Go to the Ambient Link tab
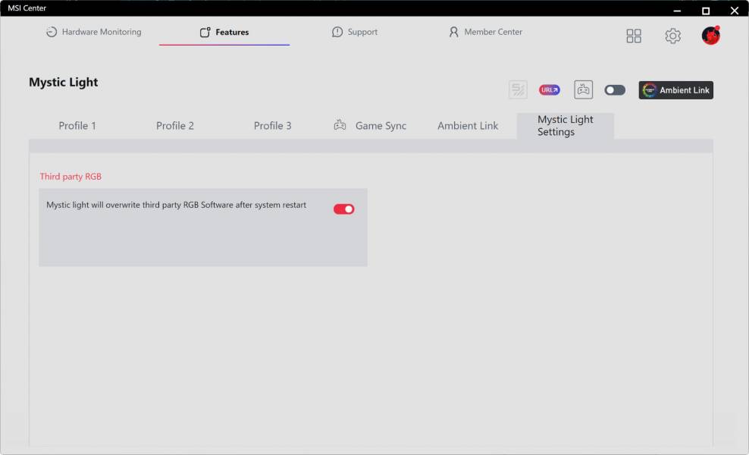The height and width of the screenshot is (455, 749). pos(468,126)
